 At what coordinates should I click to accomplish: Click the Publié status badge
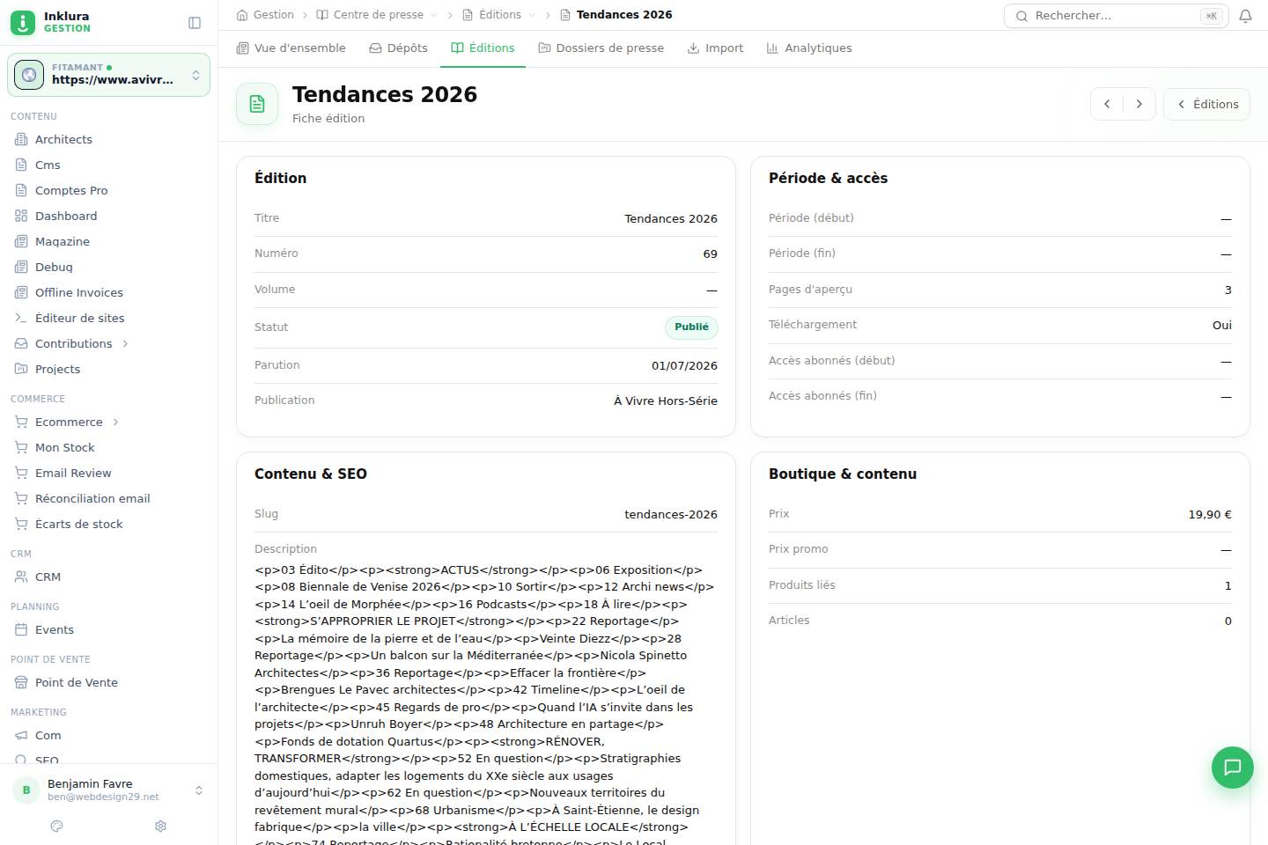[x=691, y=327]
